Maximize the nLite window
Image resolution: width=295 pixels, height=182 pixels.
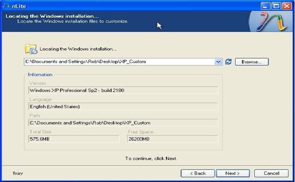276,6
